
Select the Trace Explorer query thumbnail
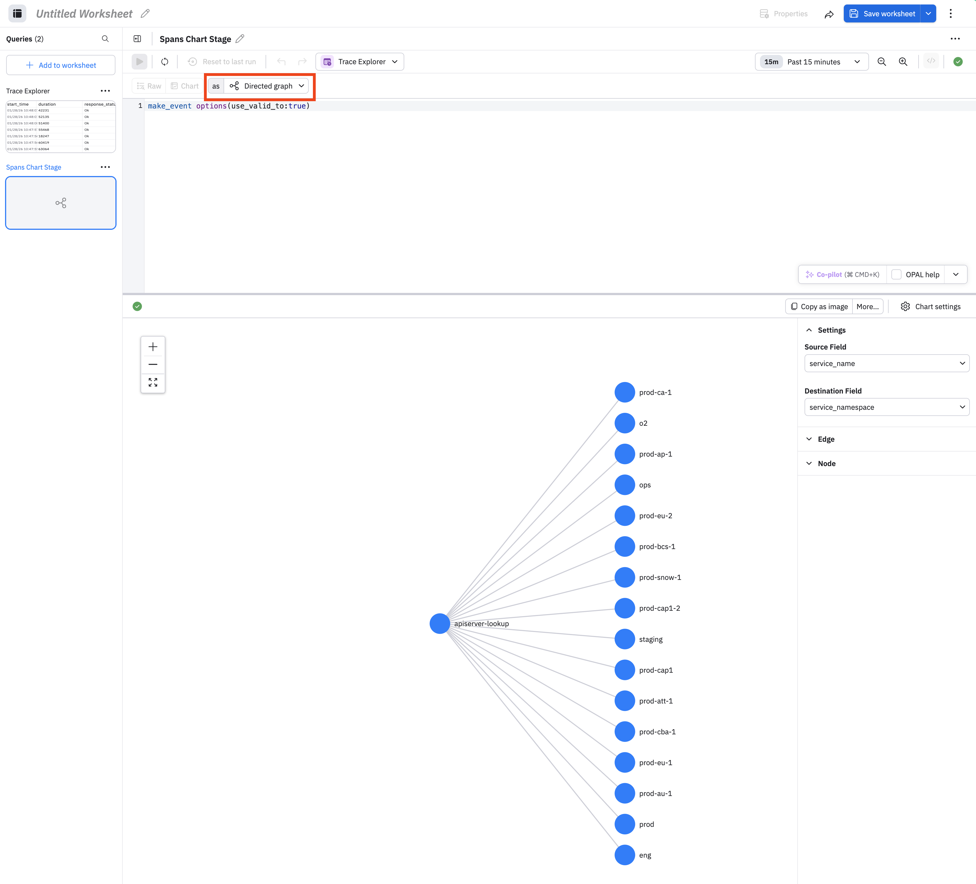tap(61, 127)
